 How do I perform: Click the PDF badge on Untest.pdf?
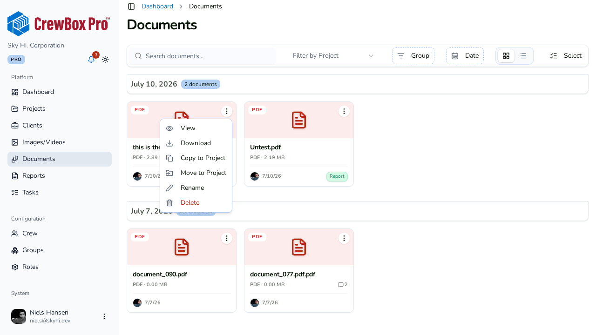coord(257,110)
